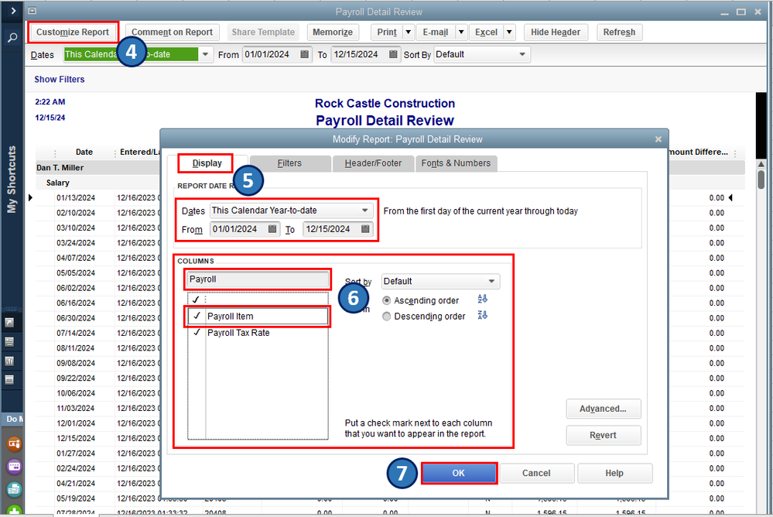Click the teal checks Do More icon
Screen dimensions: 773x517
[x=14, y=489]
